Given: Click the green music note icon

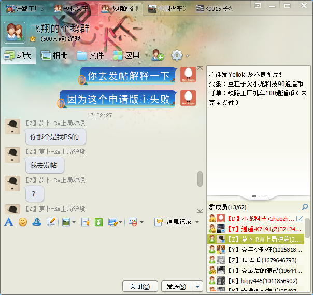Looking at the screenshot, I should tap(98, 222).
